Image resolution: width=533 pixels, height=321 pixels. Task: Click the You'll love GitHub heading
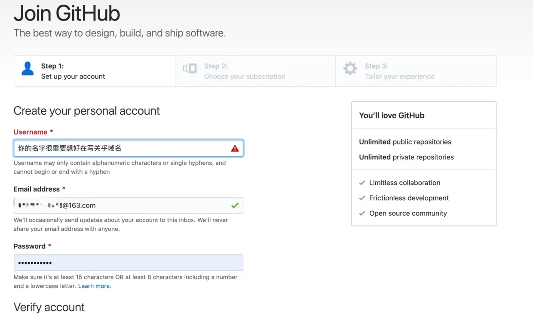(x=392, y=115)
